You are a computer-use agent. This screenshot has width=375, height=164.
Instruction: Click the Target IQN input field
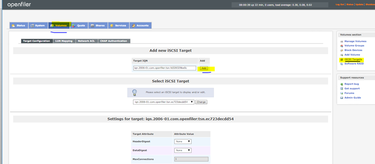[165, 68]
